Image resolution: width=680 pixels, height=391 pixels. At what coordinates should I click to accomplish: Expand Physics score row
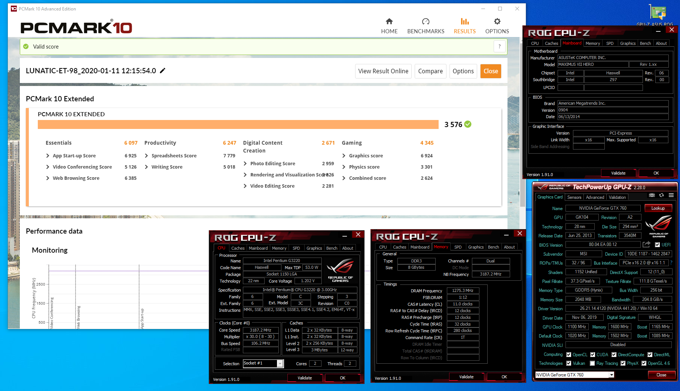click(344, 167)
